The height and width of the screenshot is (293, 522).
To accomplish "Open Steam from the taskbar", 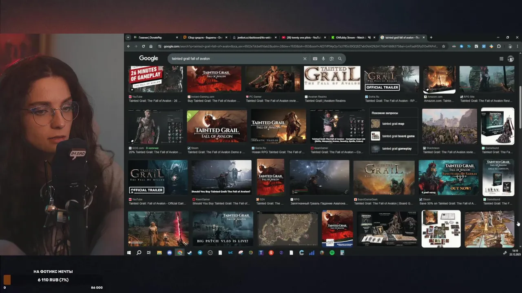I will 190,253.
